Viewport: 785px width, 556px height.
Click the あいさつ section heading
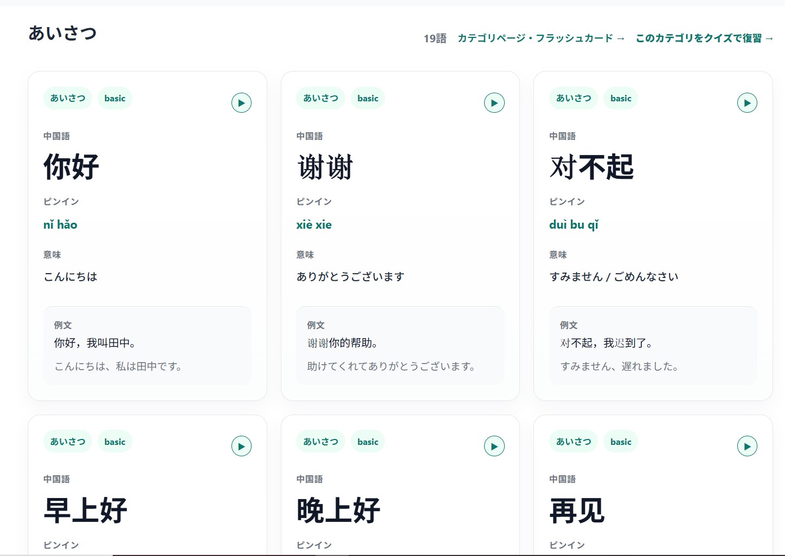click(x=62, y=34)
